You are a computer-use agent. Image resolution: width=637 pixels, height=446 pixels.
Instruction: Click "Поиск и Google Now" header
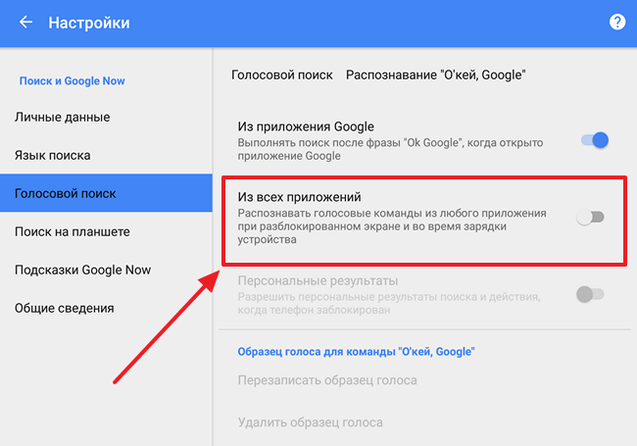tap(73, 80)
